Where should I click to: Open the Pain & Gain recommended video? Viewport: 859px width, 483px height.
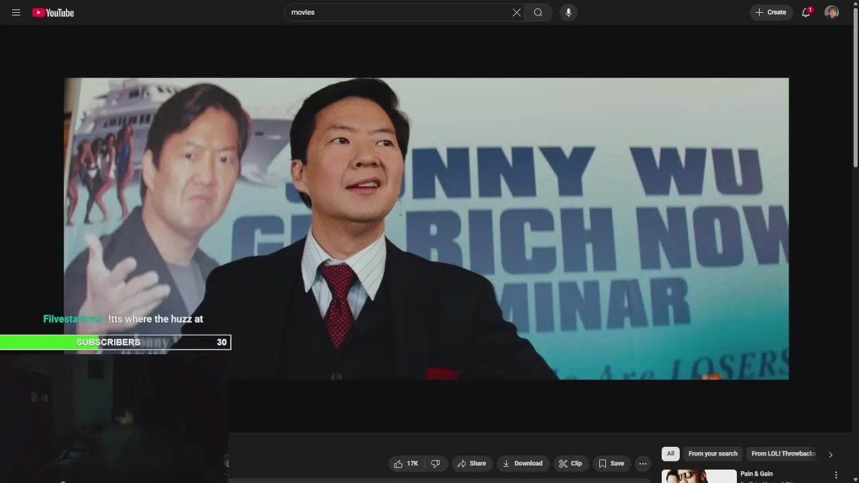pos(756,474)
